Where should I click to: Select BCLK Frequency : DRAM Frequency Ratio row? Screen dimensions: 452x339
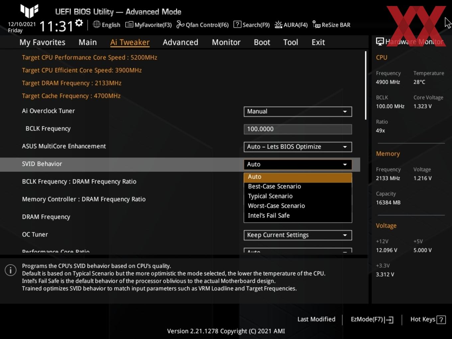79,182
